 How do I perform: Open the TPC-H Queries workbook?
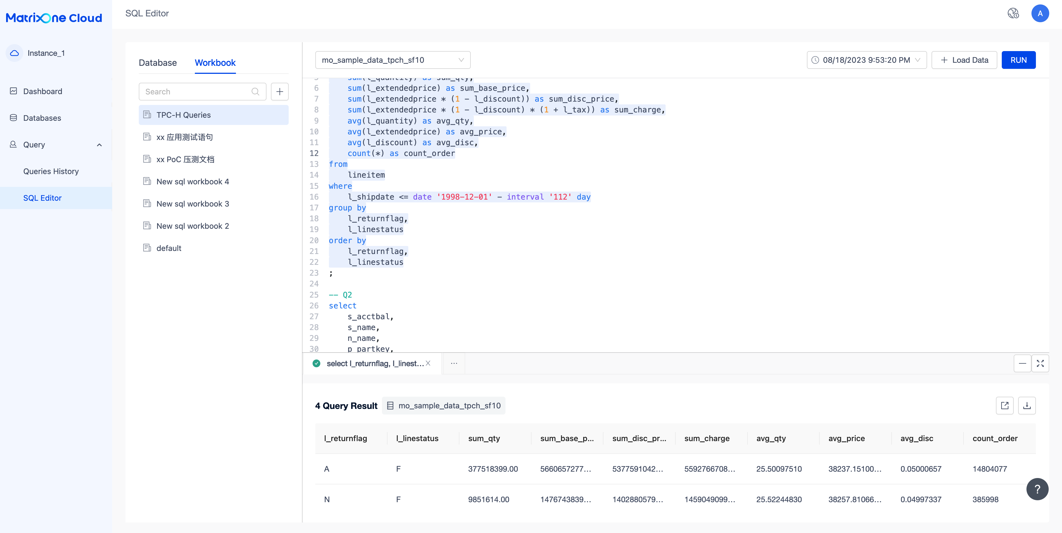point(213,115)
